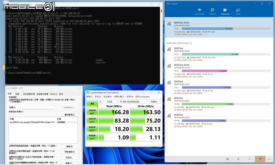Click Wi-Fi signal icon of connected network 62:ED:00:4C:AB:09
This screenshot has height=165, width=275.
(169, 24)
